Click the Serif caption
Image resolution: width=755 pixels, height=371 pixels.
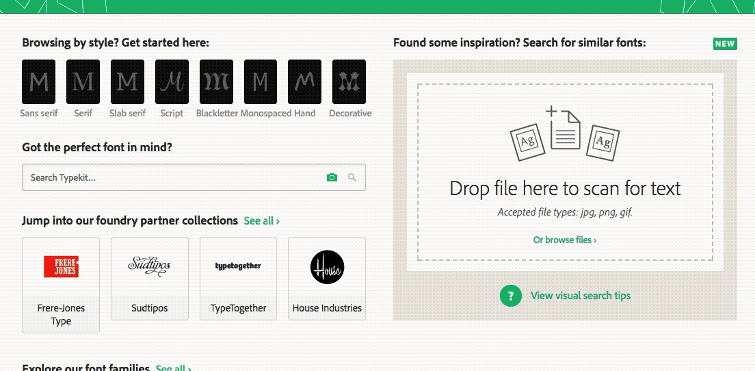[83, 113]
